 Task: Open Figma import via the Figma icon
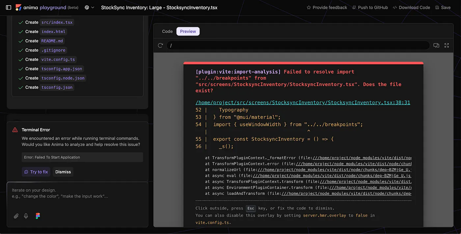tap(37, 216)
